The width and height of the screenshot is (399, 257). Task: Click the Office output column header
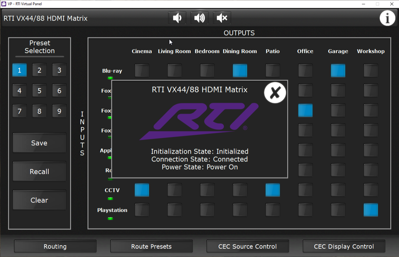305,51
